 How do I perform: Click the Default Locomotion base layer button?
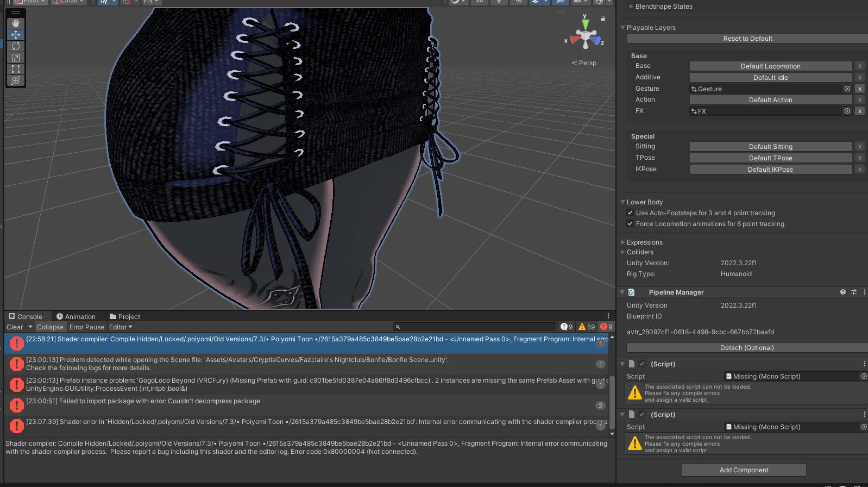pos(771,66)
